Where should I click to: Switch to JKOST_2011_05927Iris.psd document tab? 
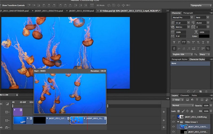(x=49, y=11)
